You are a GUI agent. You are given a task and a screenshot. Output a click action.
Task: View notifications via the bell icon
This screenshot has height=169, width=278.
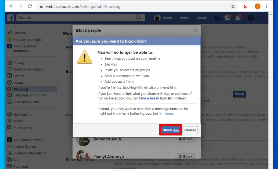(x=238, y=18)
